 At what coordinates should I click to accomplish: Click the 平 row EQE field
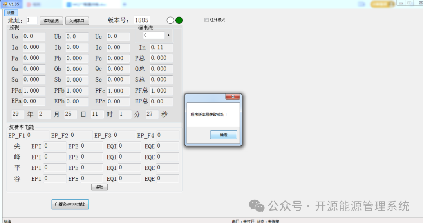[168, 168]
